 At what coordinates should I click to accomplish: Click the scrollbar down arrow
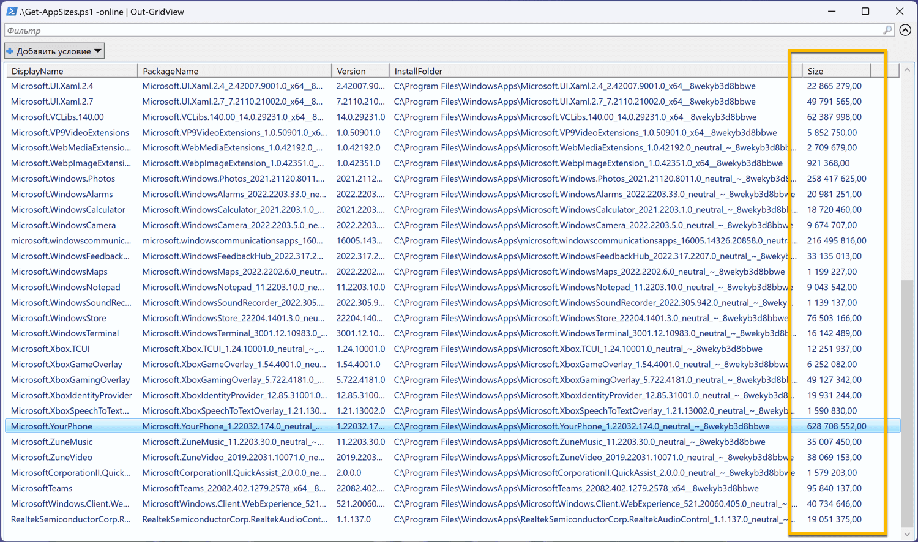pos(907,534)
